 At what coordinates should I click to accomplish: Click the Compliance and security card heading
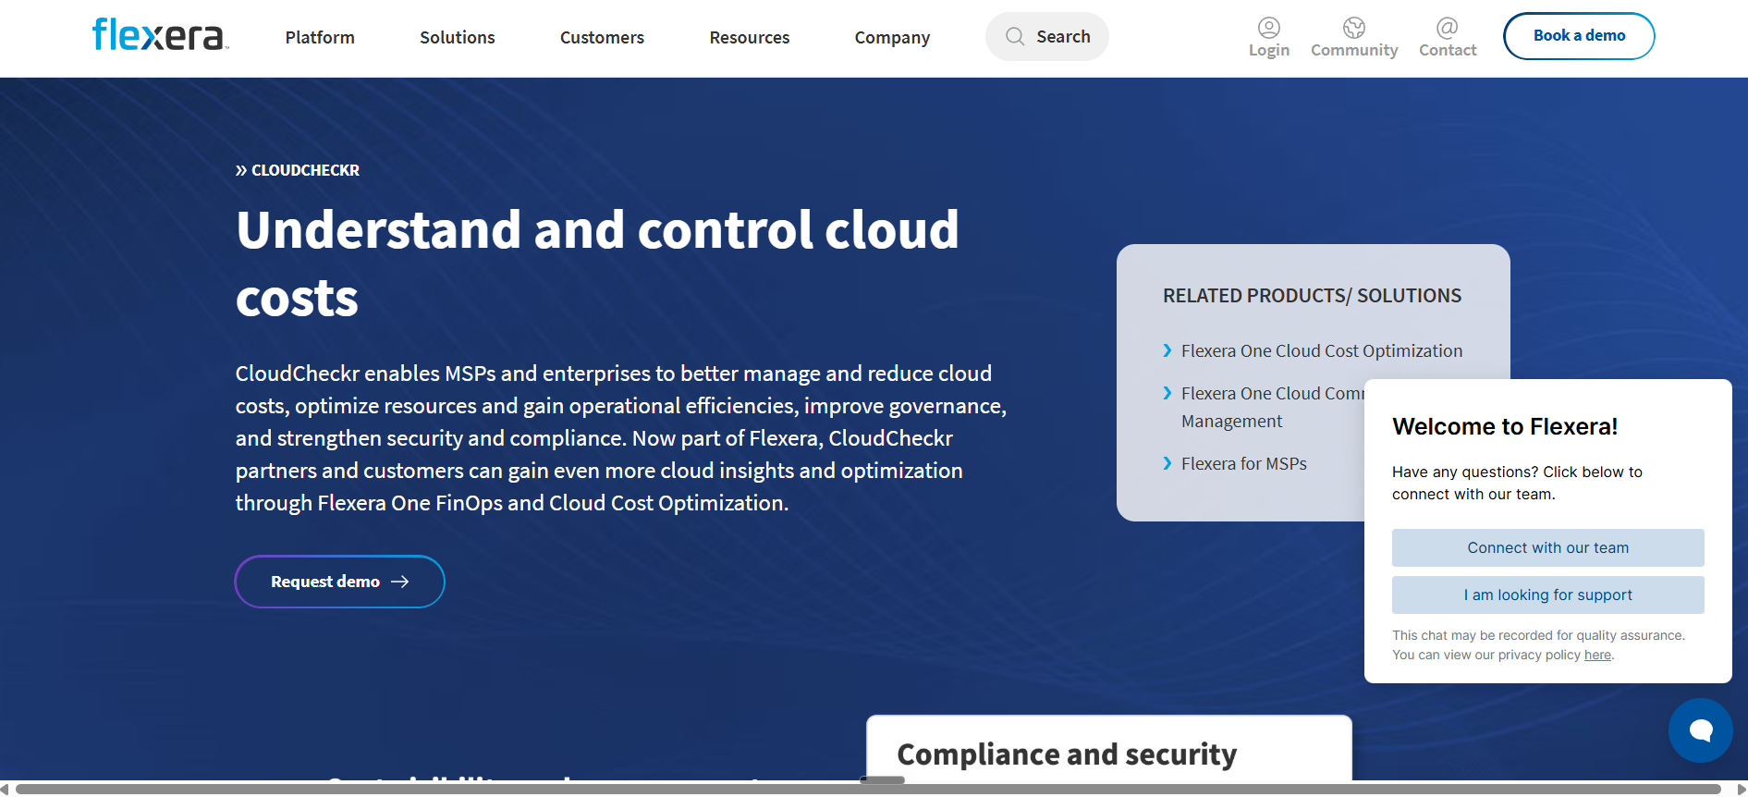pyautogui.click(x=1067, y=754)
